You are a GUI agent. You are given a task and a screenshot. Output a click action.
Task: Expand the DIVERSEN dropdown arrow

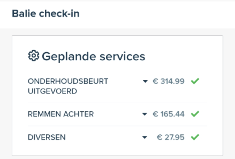(145, 137)
